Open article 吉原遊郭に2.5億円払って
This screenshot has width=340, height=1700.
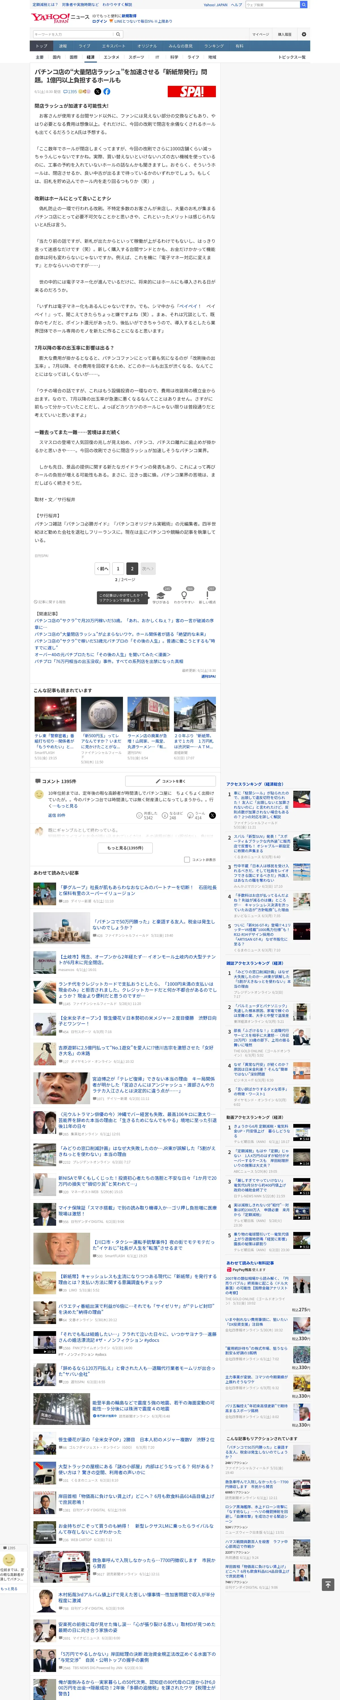coord(135,1051)
